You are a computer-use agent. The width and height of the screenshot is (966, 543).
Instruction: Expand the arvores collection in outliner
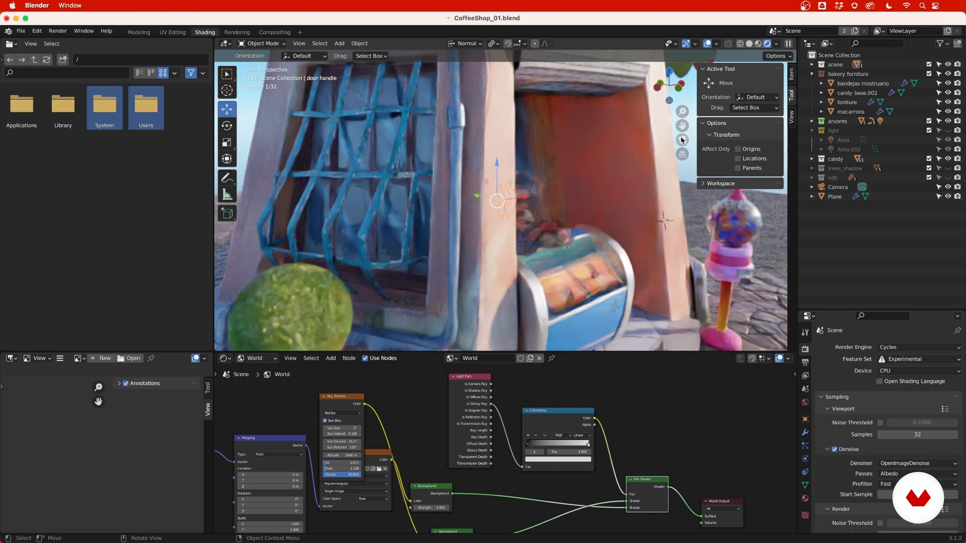tap(812, 121)
